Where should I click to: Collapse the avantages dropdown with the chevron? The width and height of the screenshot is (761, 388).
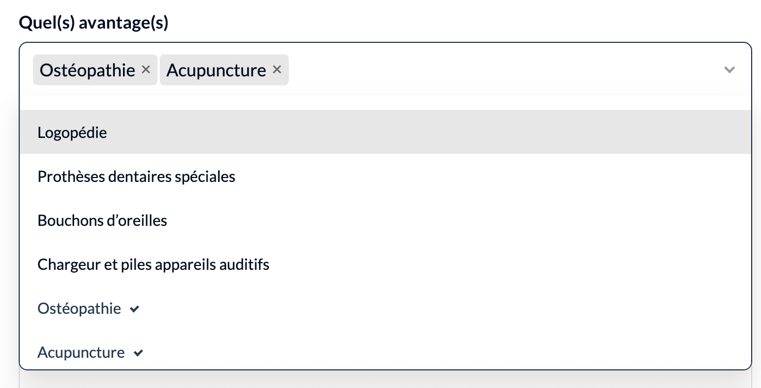[x=729, y=70]
